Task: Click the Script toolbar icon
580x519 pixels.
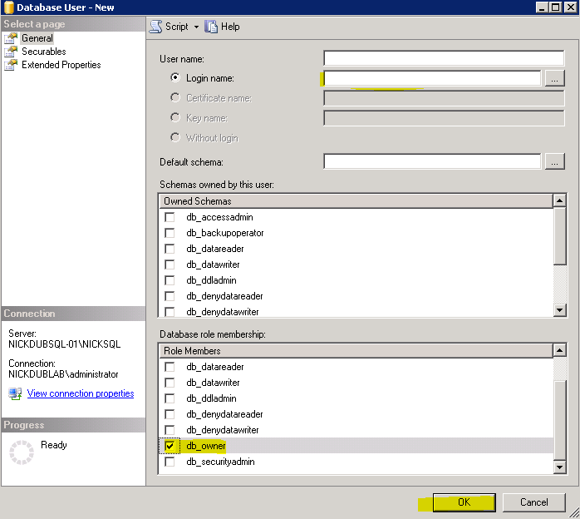Action: point(155,27)
